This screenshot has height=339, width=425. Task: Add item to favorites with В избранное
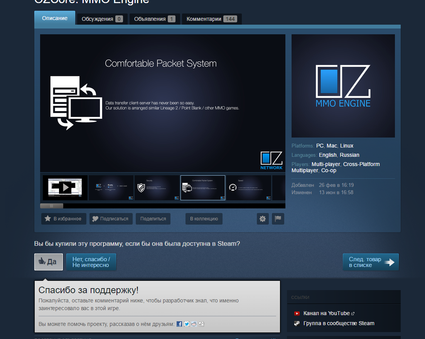(x=64, y=219)
